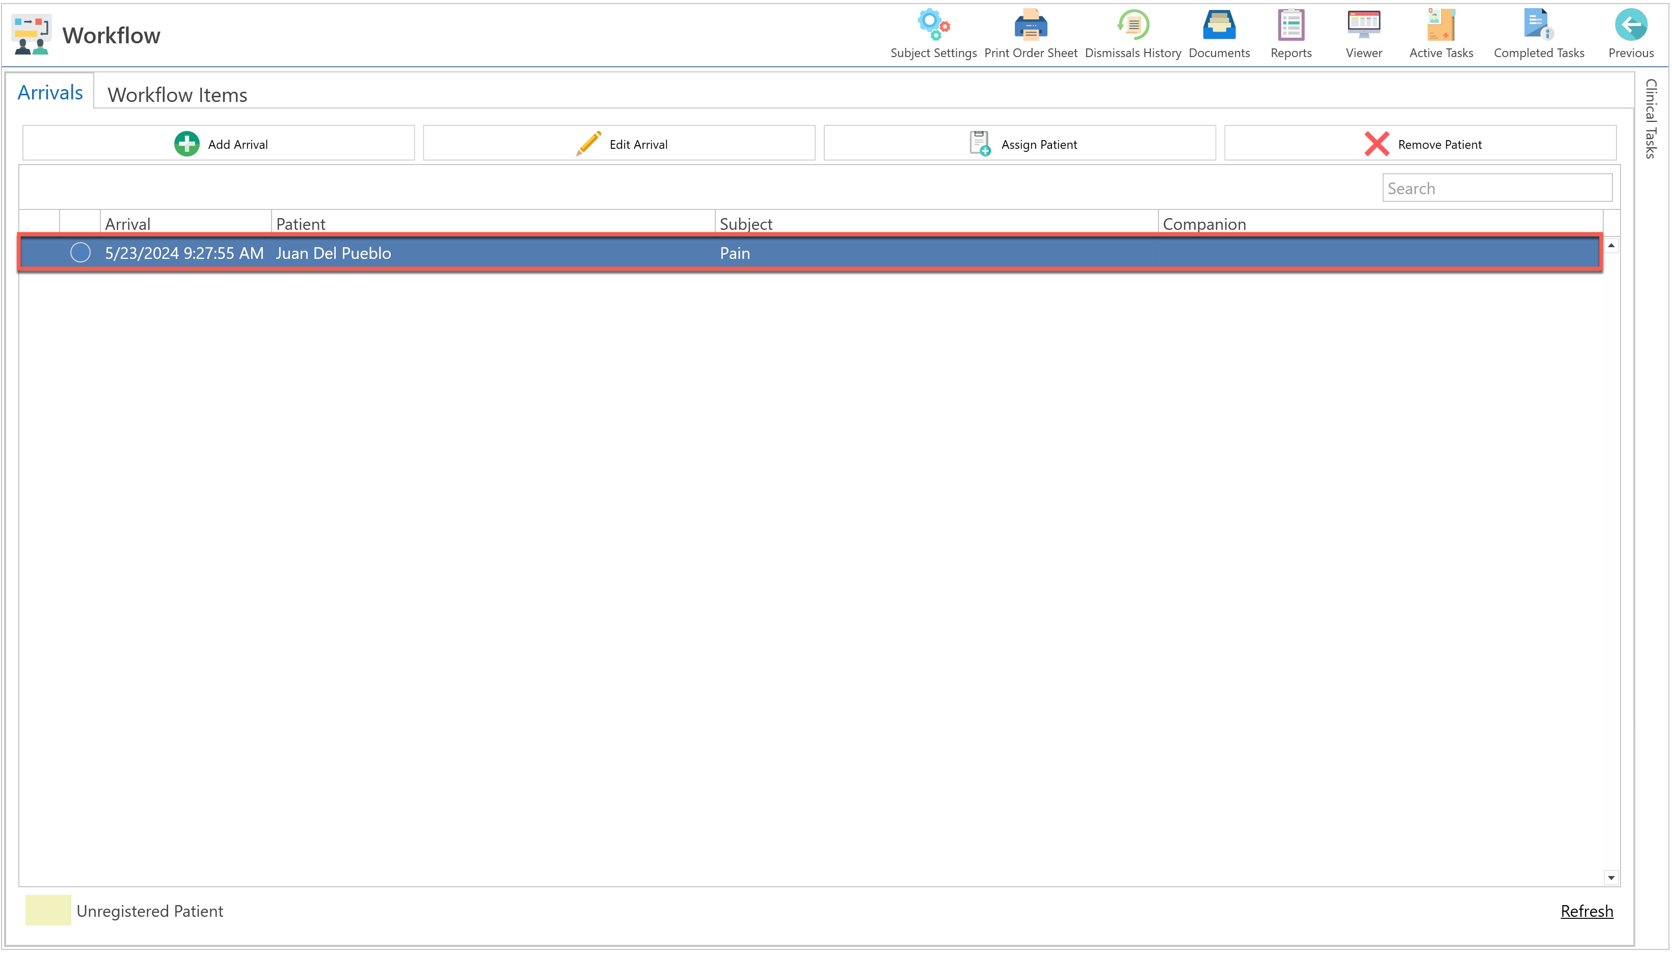Open Subject Settings gear icon

pos(933,26)
